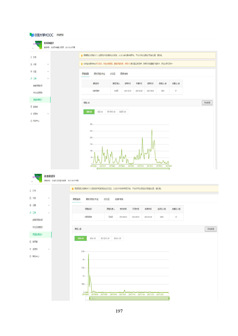Expand 设置 chevron on 2021-09-01 course page
Image resolution: width=238 pixels, height=336 pixels.
click(49, 205)
